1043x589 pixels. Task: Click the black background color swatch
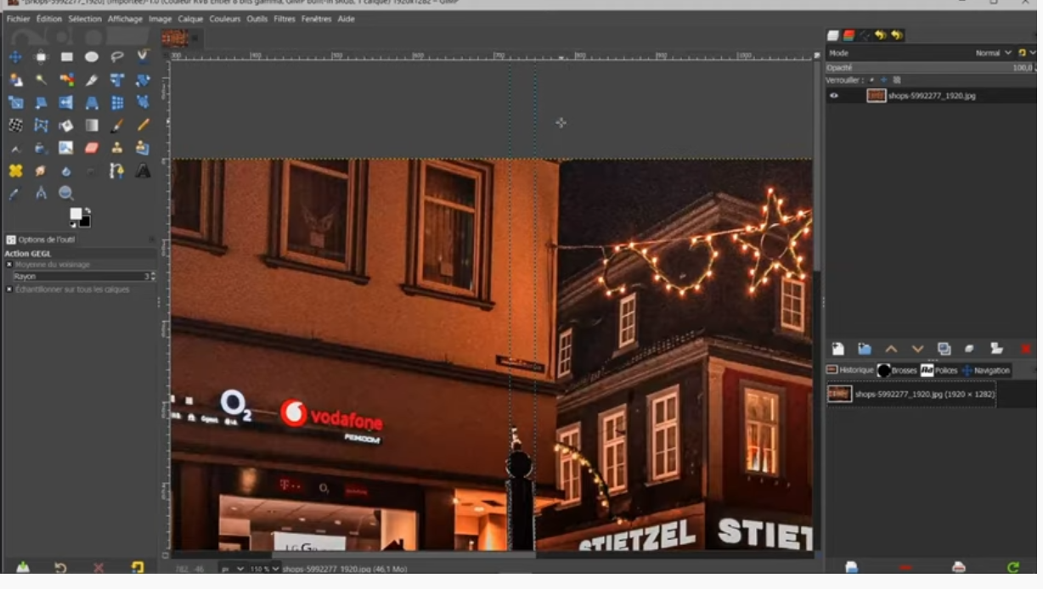pos(84,221)
